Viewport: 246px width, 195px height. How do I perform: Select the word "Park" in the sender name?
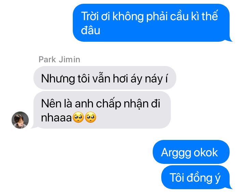(47, 60)
